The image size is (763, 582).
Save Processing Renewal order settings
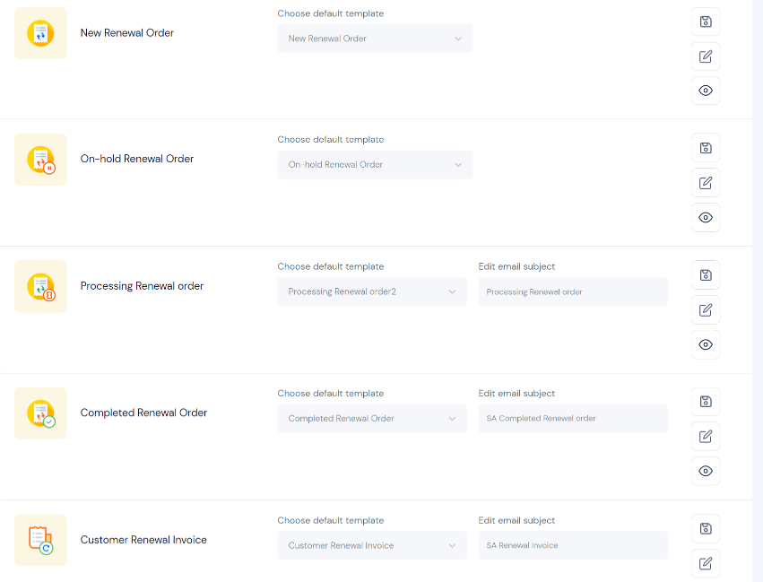(x=706, y=275)
